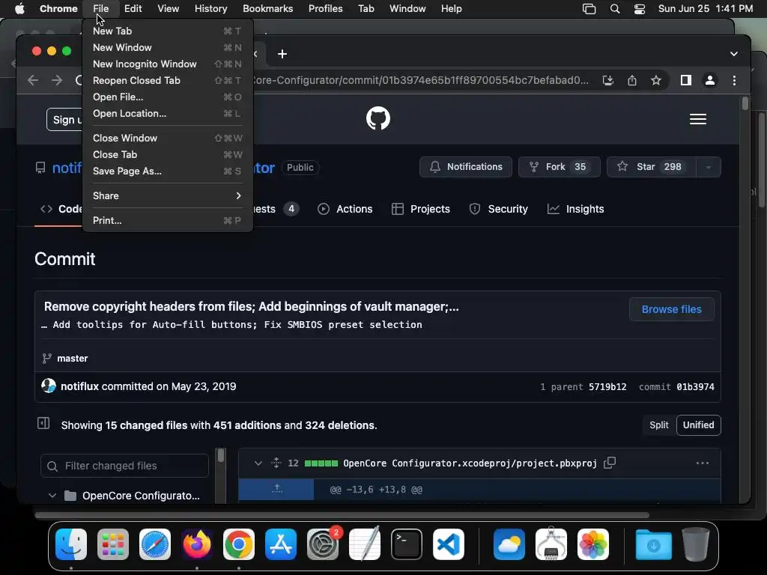Copy the project.pbxproj file path

610,463
